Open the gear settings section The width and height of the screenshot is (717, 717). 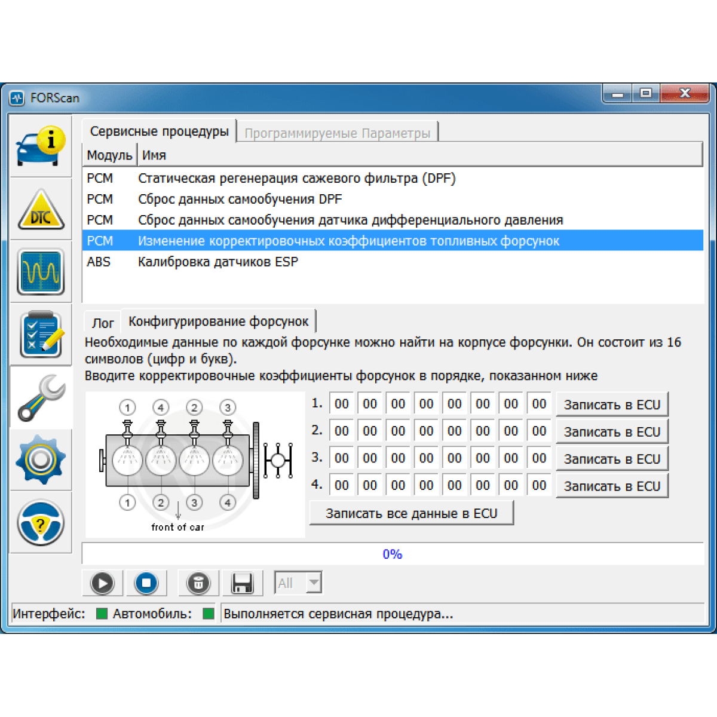40,460
